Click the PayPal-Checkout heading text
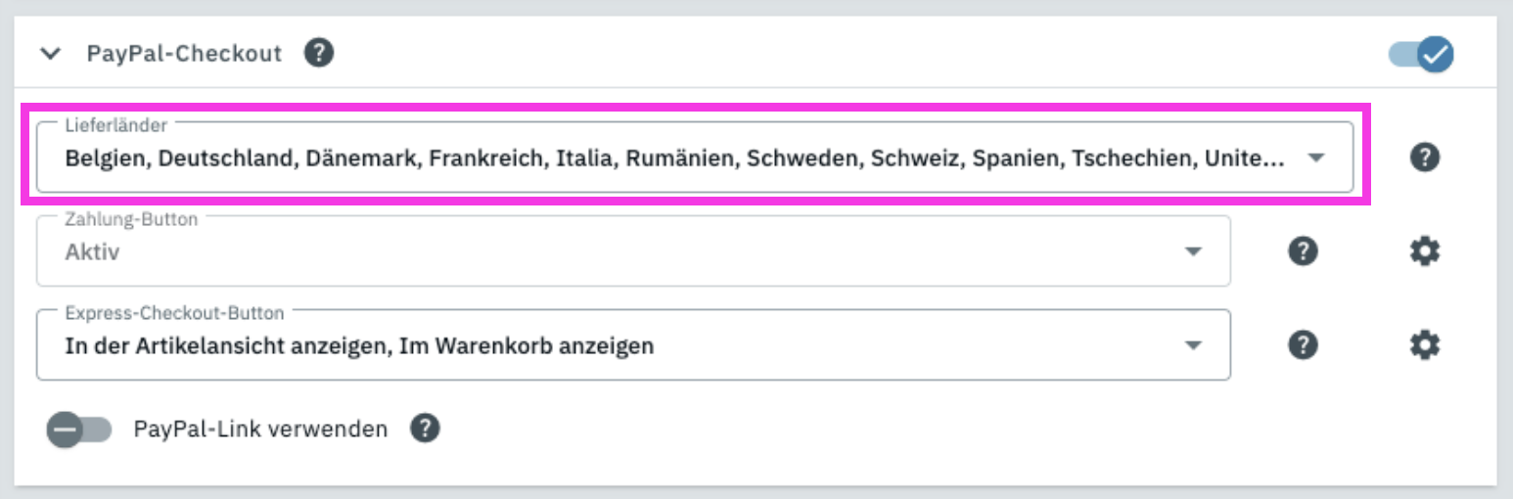This screenshot has width=1513, height=499. tap(184, 54)
